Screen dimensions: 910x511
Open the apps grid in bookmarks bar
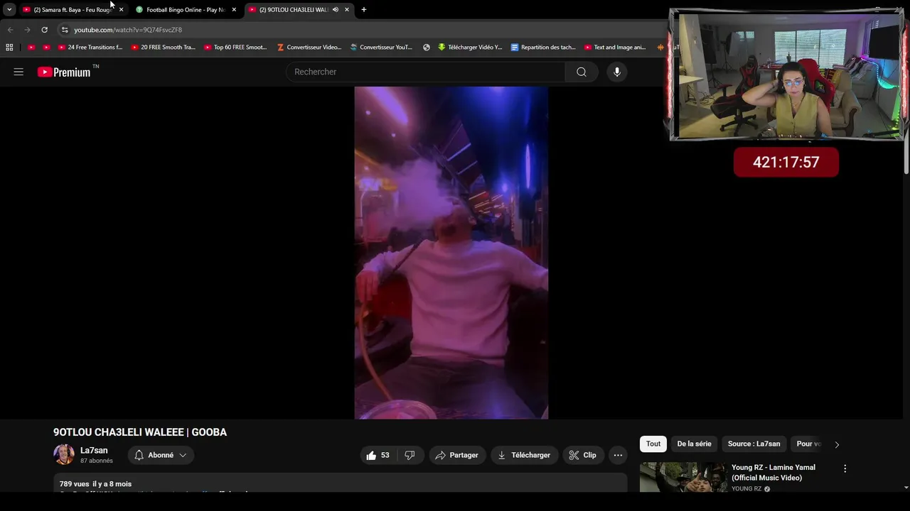[9, 48]
